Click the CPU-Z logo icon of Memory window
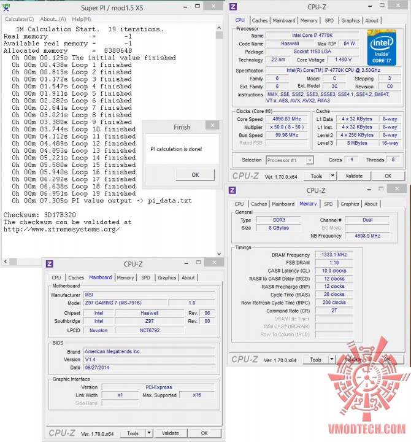This screenshot has height=442, width=411. pos(232,190)
